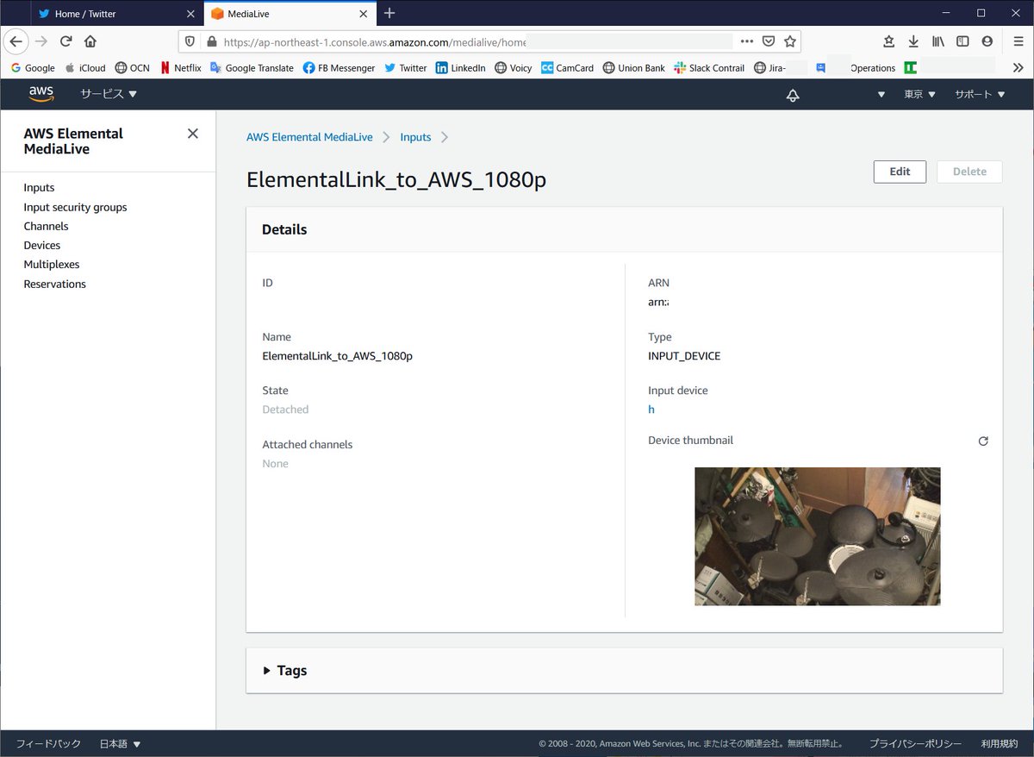Reload the current page
The width and height of the screenshot is (1034, 757).
[x=66, y=41]
